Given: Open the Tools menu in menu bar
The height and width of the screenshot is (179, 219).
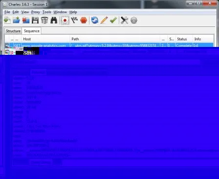Looking at the screenshot, I should click(47, 12).
